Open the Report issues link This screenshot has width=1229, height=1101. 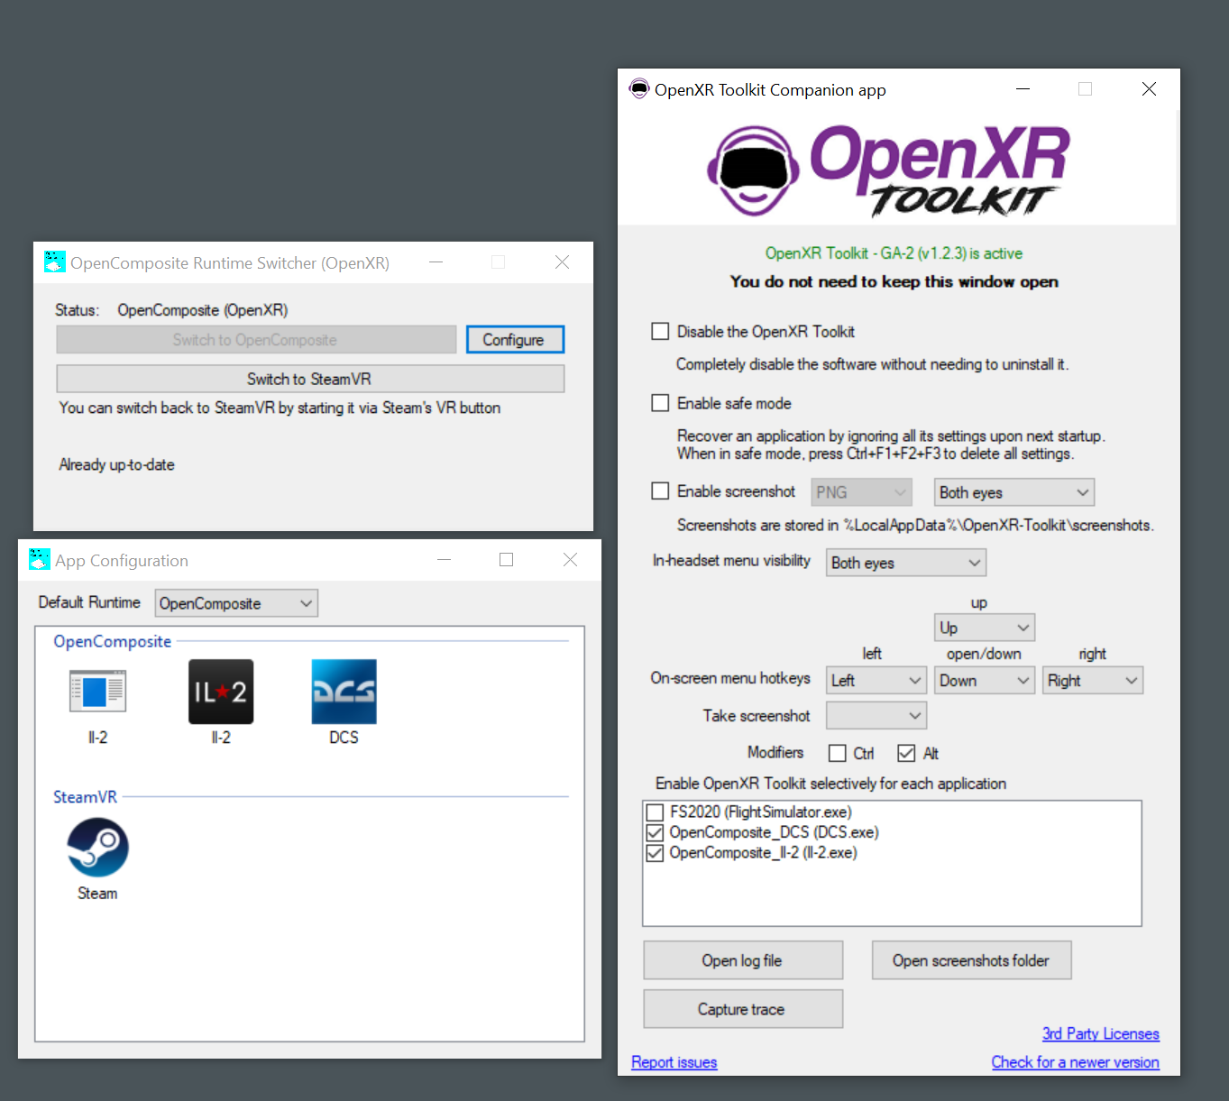(674, 1062)
